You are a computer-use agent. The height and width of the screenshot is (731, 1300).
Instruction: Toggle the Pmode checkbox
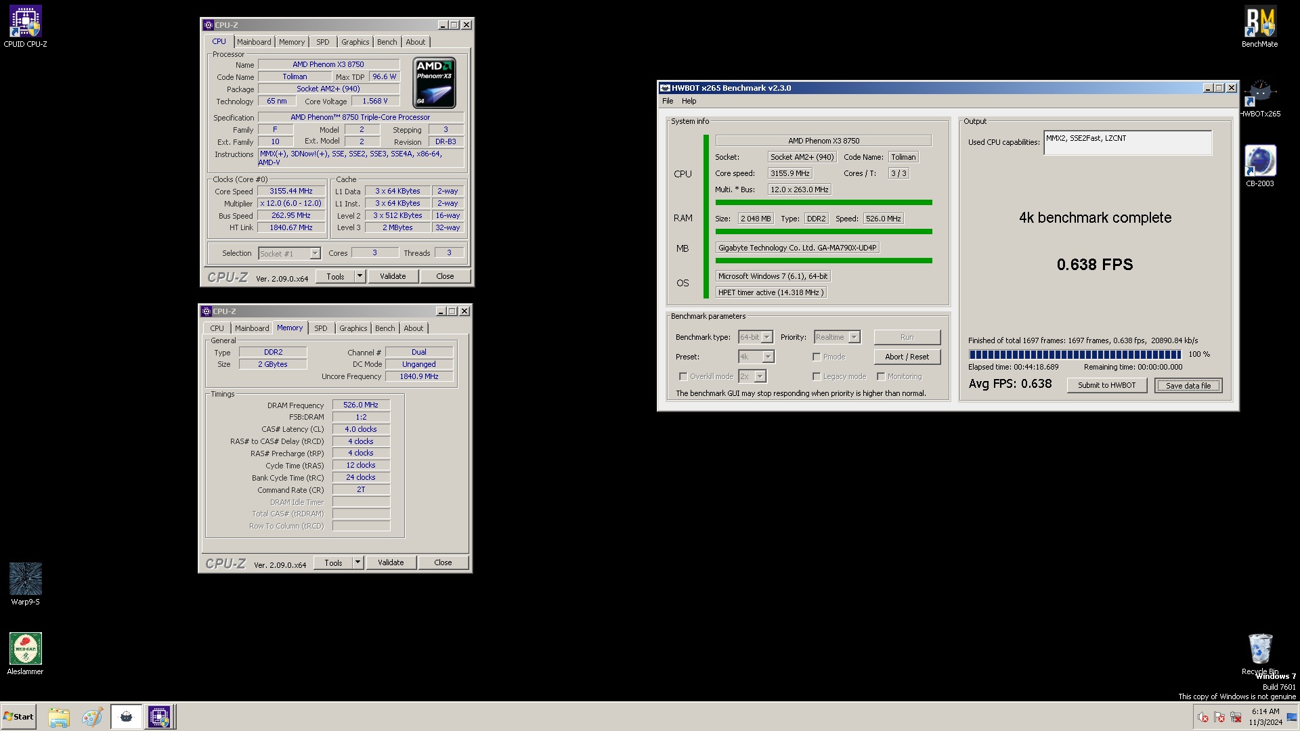[817, 357]
